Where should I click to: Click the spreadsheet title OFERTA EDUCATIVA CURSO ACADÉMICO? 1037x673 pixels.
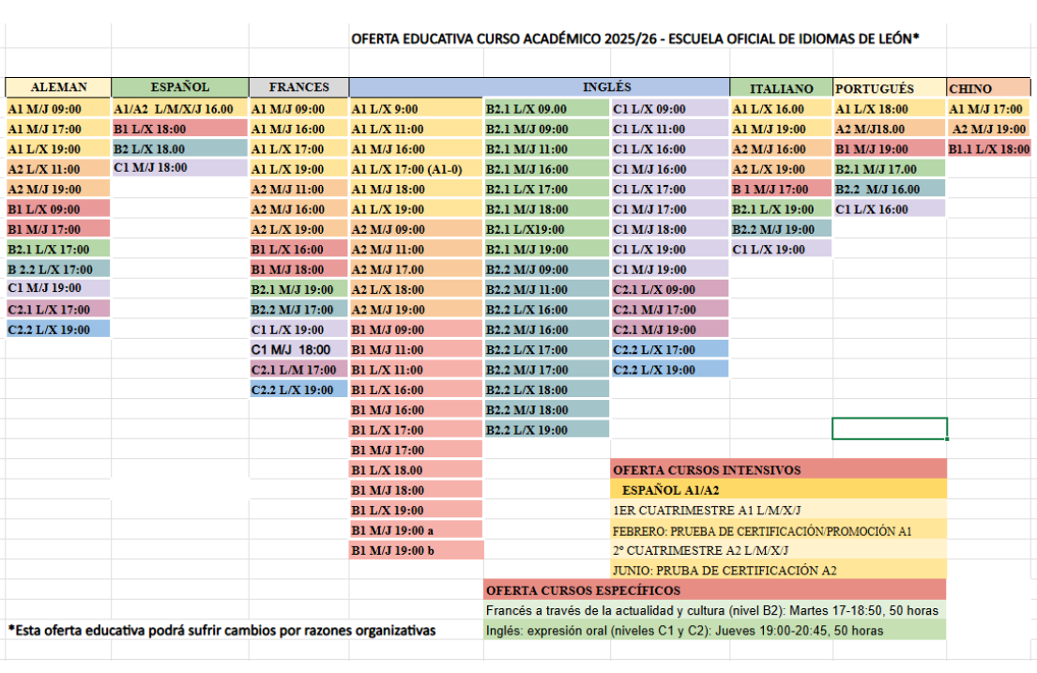click(x=634, y=39)
